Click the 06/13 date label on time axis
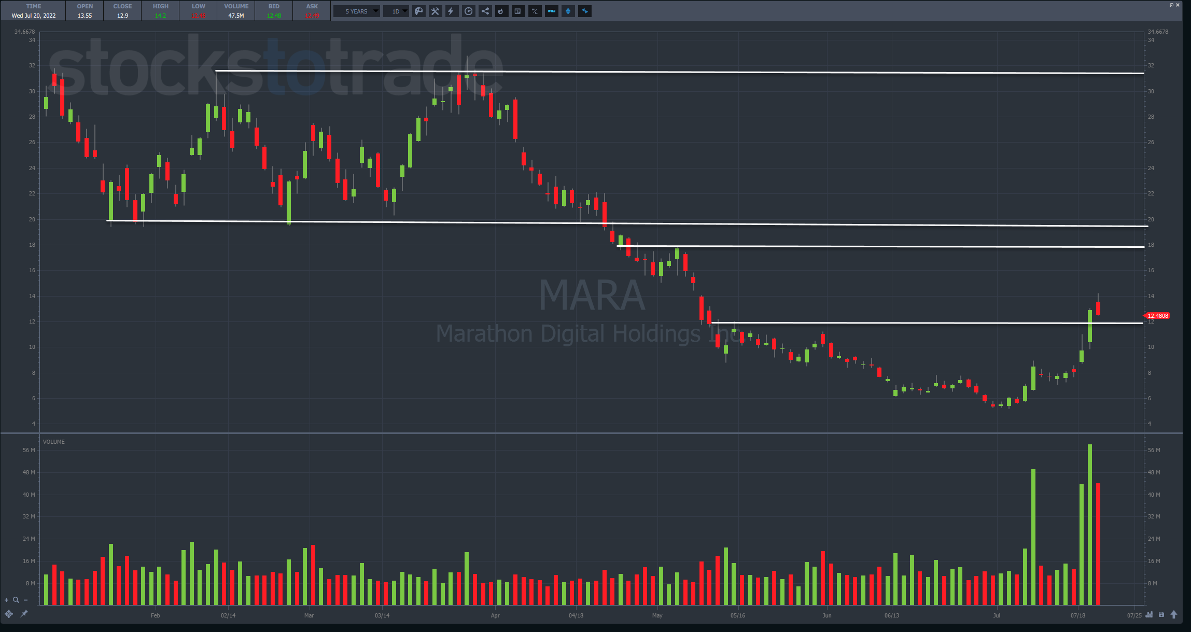Image resolution: width=1191 pixels, height=632 pixels. (892, 615)
